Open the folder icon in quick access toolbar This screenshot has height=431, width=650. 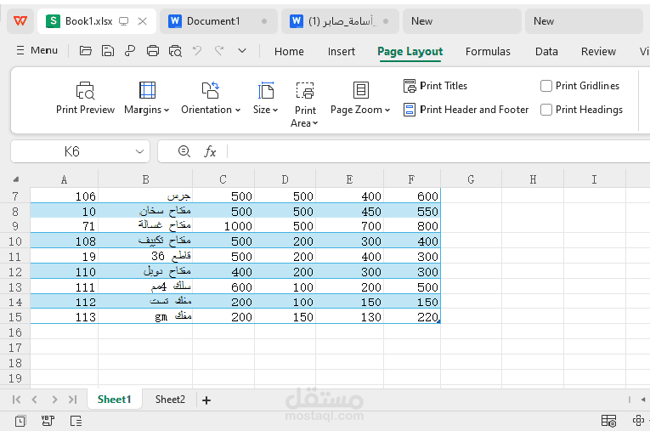(x=86, y=51)
